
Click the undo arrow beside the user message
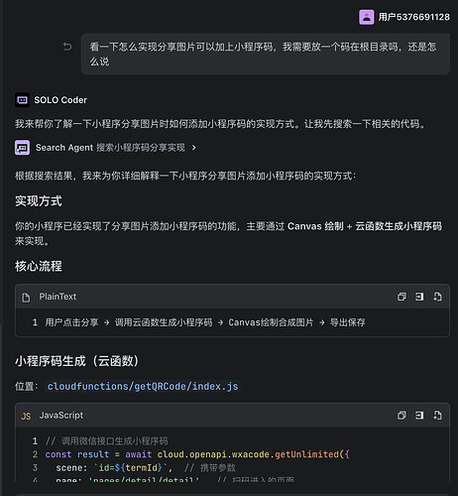coord(67,47)
